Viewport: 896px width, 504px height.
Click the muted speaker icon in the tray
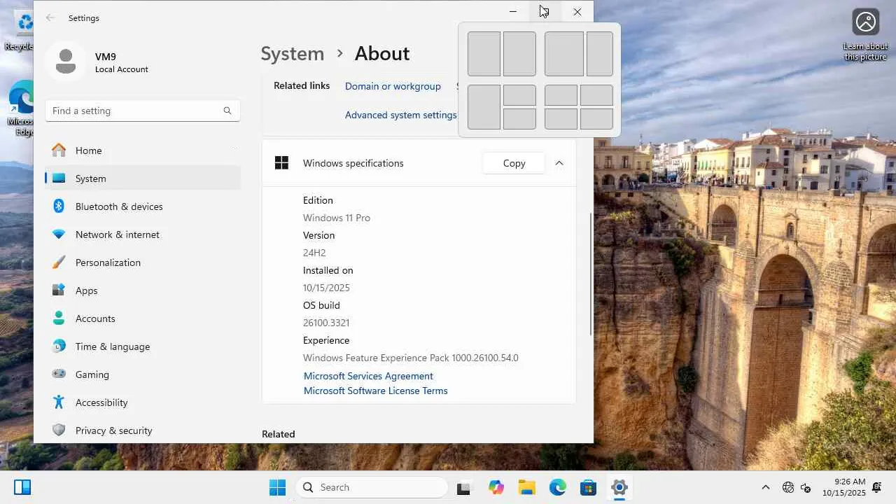click(806, 487)
